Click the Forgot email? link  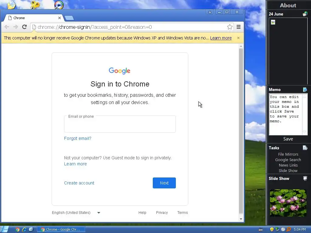(x=77, y=138)
